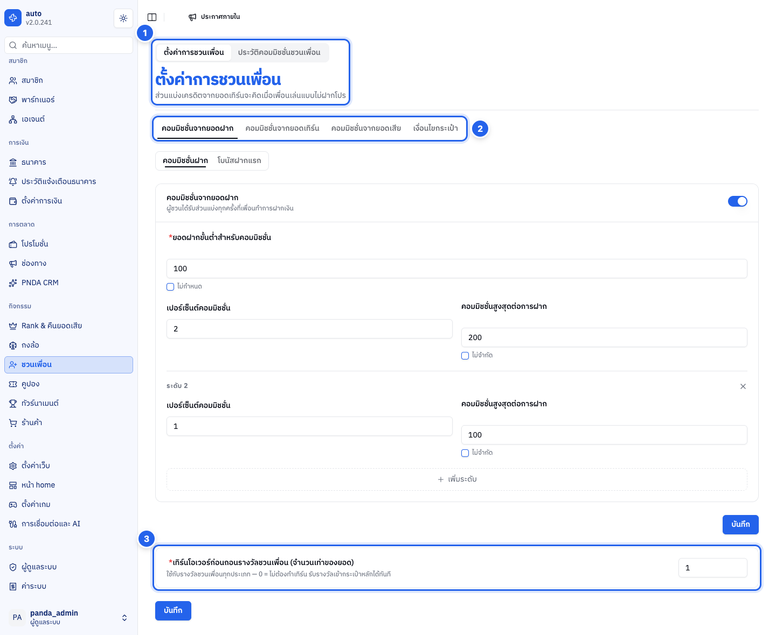
Task: Expand the panda_admin account switcher chevrons
Action: 124,618
